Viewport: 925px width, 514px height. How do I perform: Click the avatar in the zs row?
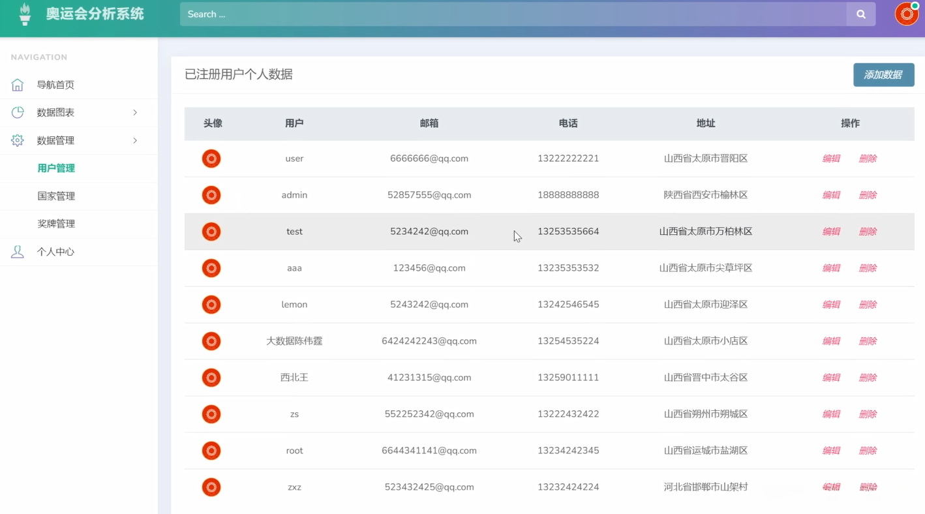tap(211, 414)
